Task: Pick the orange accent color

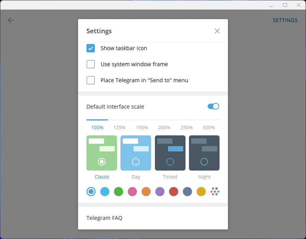Action: pyautogui.click(x=146, y=192)
